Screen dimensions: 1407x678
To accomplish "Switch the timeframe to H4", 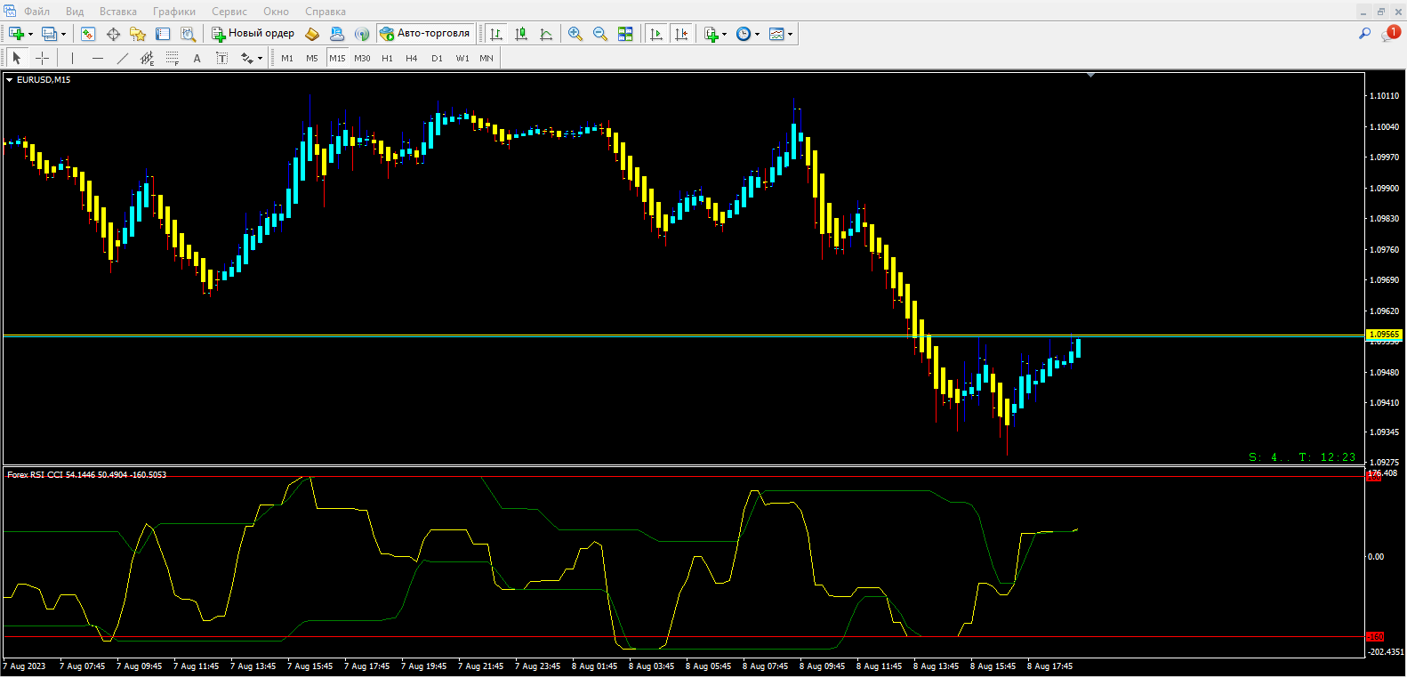I will pos(411,58).
